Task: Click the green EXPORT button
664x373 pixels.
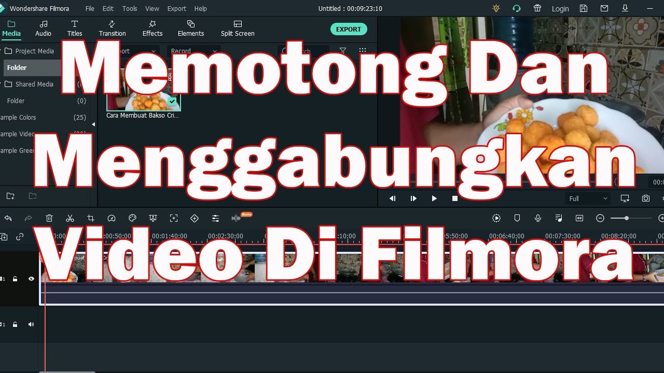Action: [349, 29]
